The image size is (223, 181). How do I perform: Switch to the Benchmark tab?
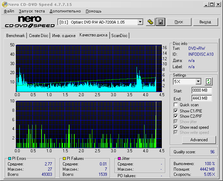[16, 36]
